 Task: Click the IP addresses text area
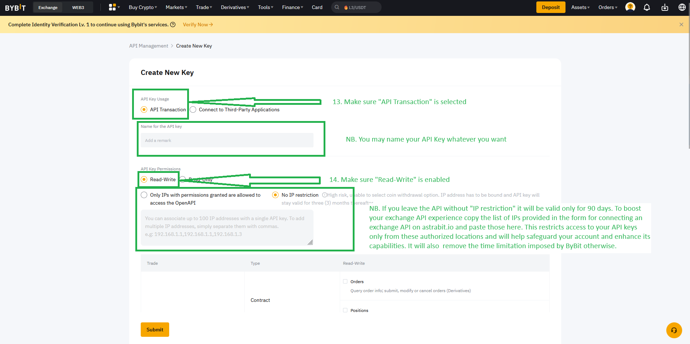pos(227,228)
